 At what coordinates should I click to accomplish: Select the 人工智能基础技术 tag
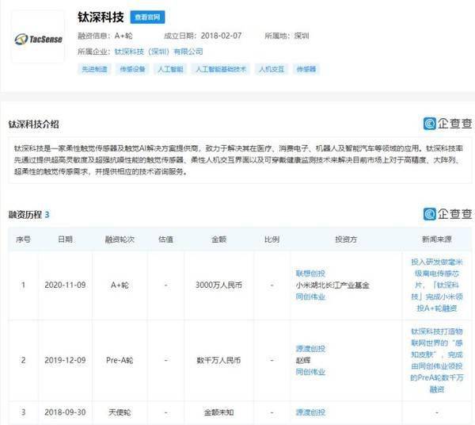221,69
